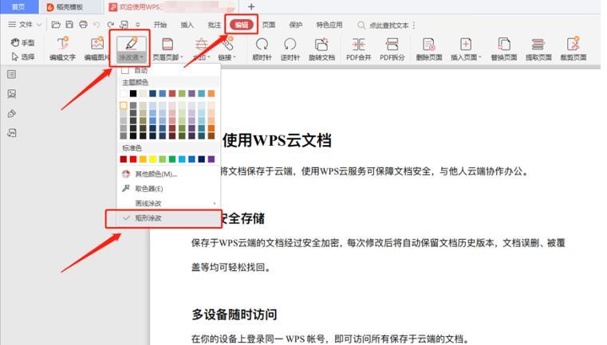Pick the purple standard color swatch
607x345 pixels.
[211, 159]
